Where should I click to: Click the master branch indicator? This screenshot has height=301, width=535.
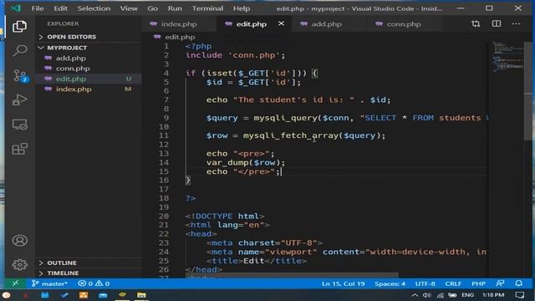pyautogui.click(x=49, y=283)
